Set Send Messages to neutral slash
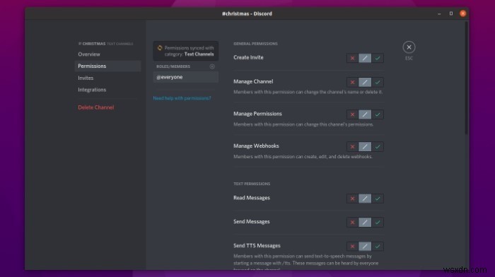This screenshot has height=277, width=495. click(x=365, y=223)
